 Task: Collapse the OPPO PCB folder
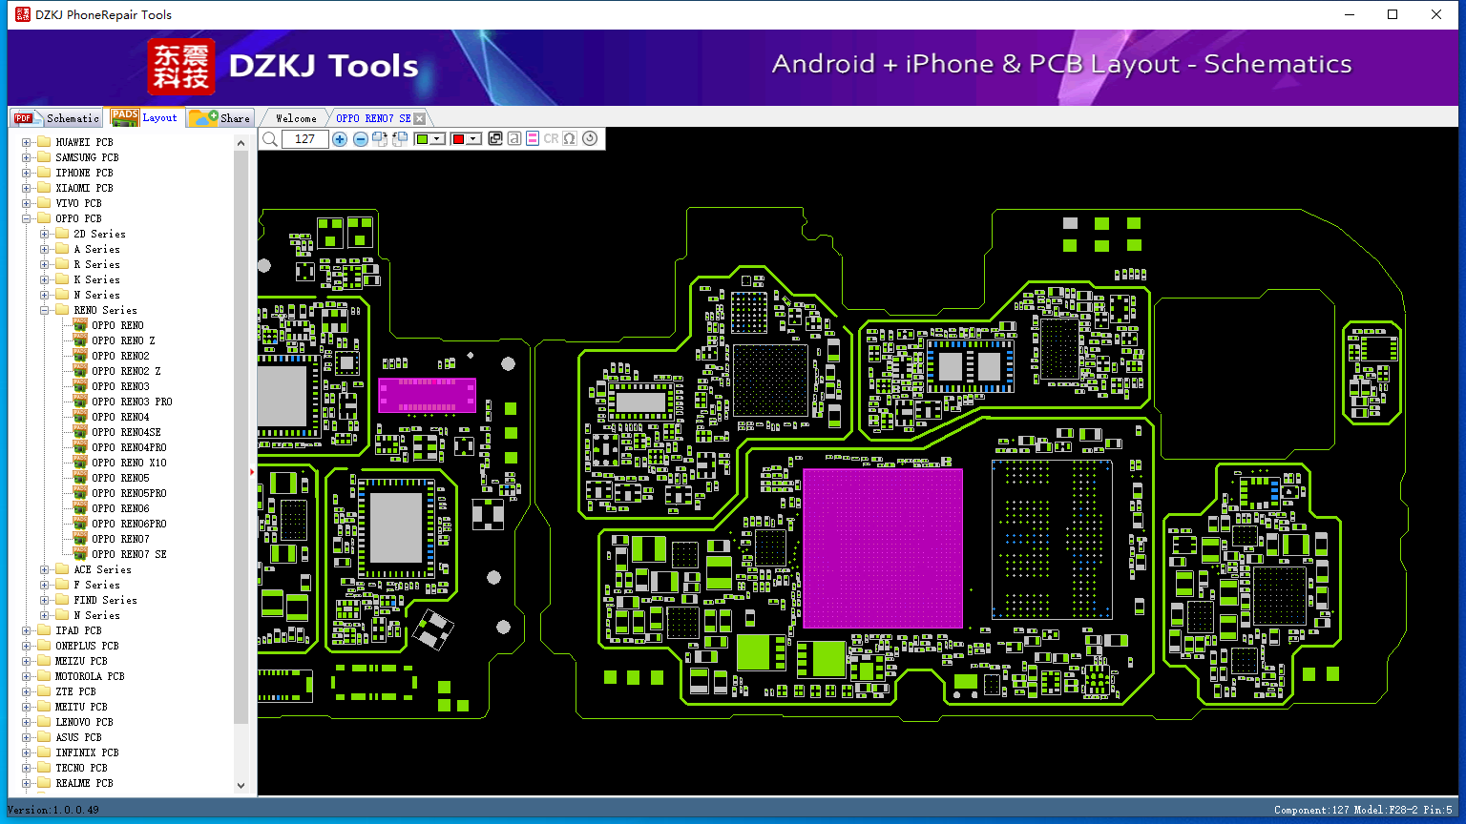(26, 218)
